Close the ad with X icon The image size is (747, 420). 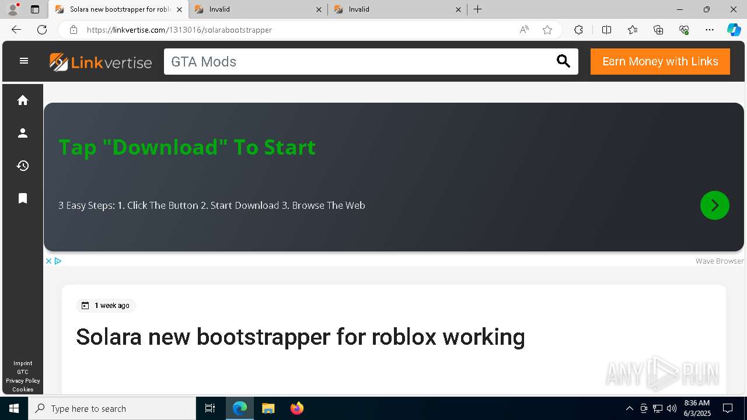pos(49,261)
